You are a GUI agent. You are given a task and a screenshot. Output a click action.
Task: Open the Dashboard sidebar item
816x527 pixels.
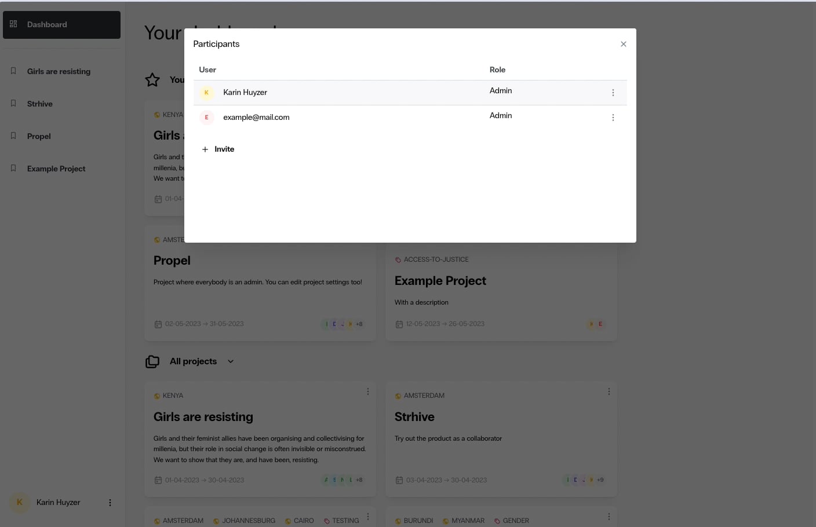61,25
